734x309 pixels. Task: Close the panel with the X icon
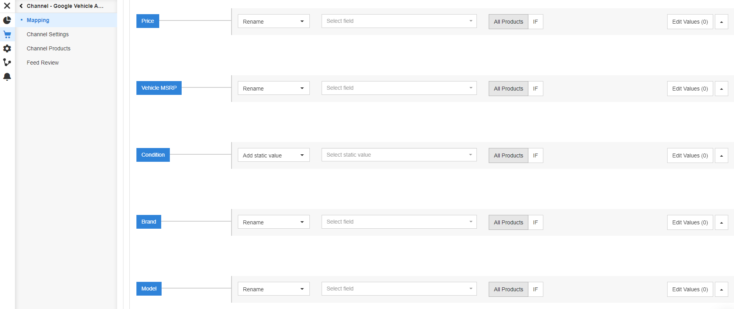tap(7, 6)
